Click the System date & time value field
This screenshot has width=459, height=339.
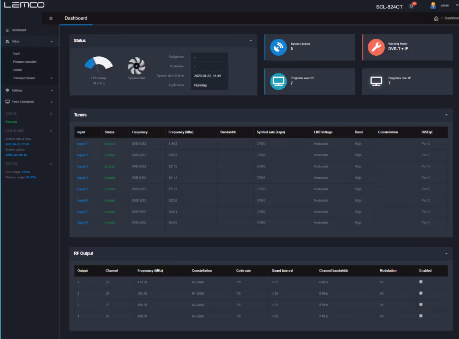tap(209, 76)
